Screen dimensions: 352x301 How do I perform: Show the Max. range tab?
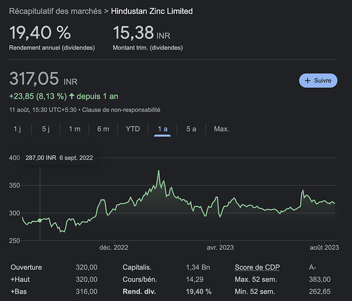[x=222, y=129]
